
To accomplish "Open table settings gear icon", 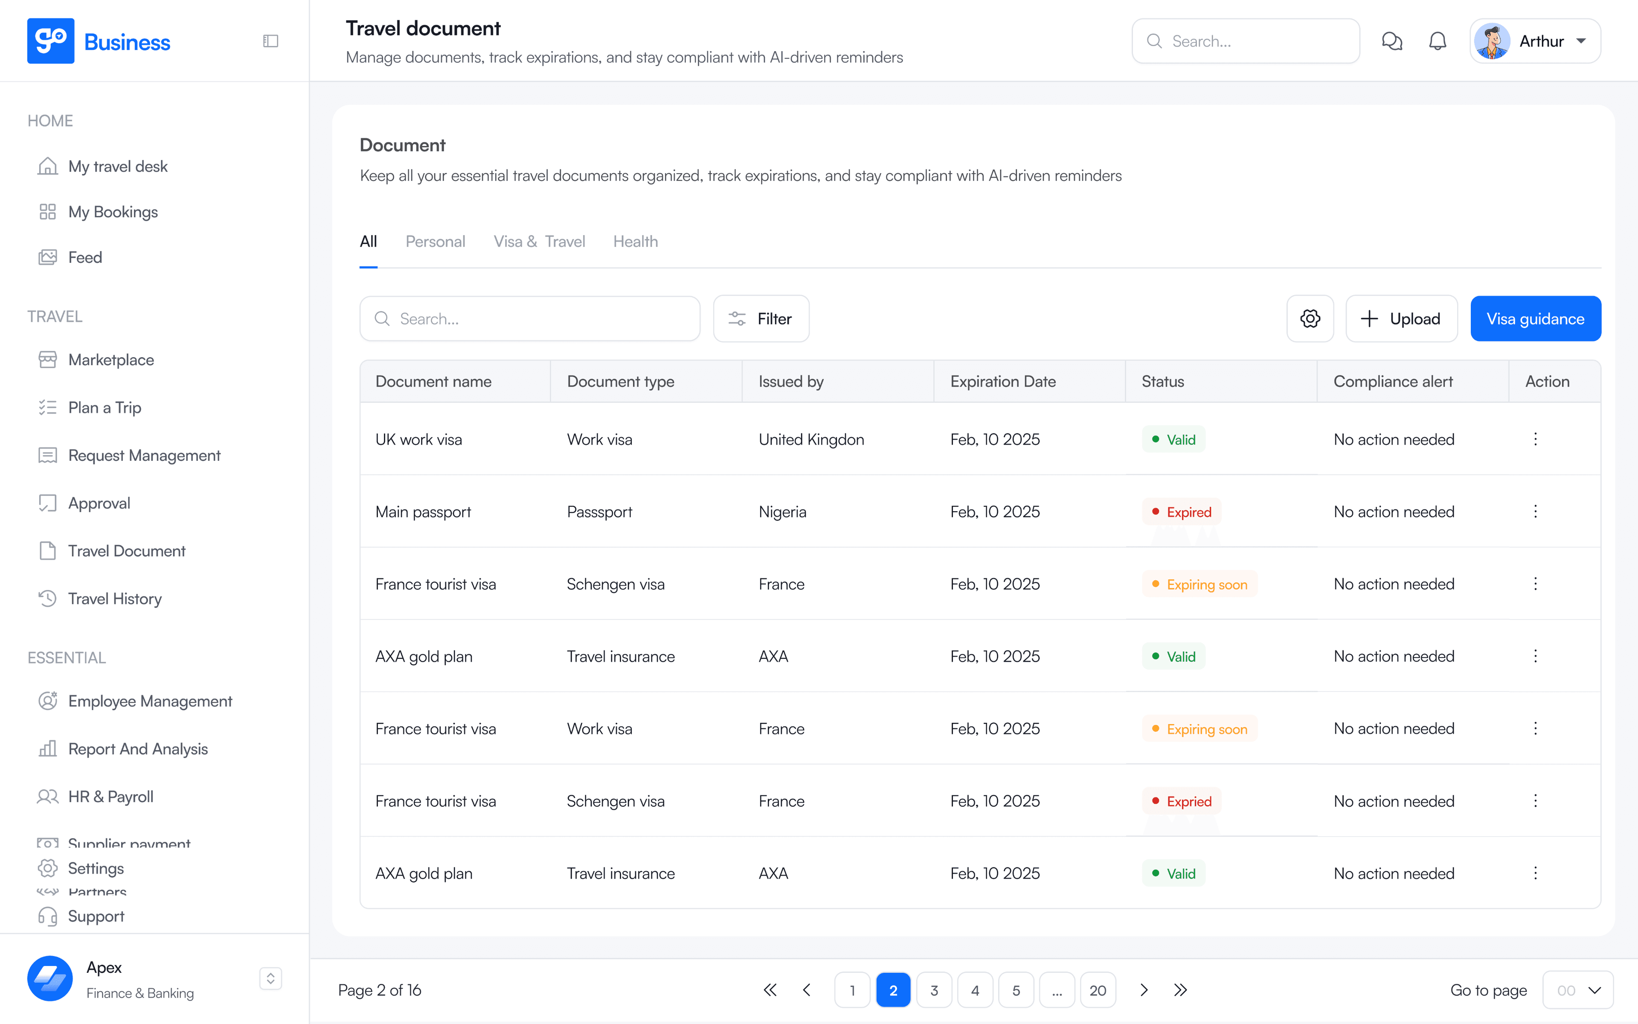I will [1310, 318].
